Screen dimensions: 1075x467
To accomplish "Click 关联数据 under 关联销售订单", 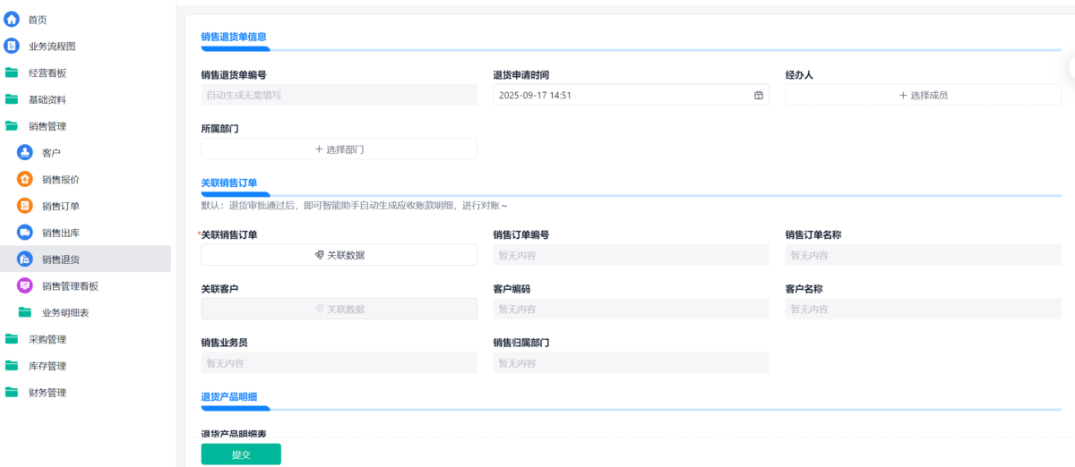I will pos(339,255).
